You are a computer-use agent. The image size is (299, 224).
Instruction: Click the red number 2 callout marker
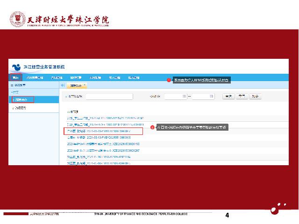coord(152,127)
